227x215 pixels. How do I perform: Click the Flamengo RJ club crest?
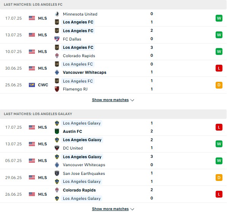point(57,89)
